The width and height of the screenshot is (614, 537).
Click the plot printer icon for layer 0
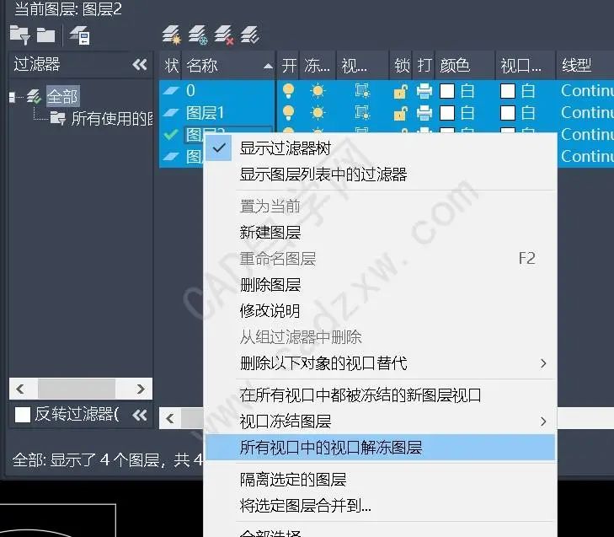pos(424,91)
